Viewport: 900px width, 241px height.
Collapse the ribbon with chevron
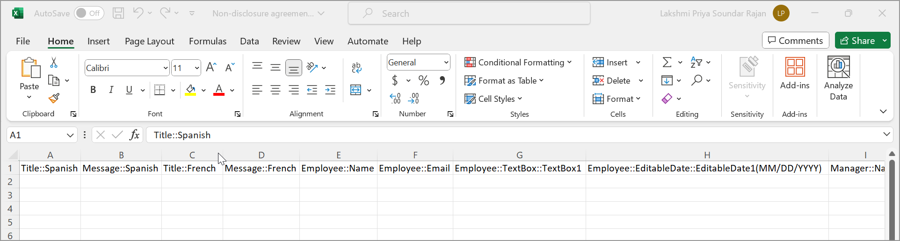click(x=883, y=111)
